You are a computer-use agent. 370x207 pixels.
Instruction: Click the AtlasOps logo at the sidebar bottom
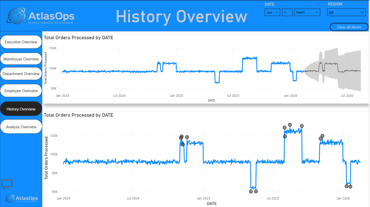click(x=21, y=198)
